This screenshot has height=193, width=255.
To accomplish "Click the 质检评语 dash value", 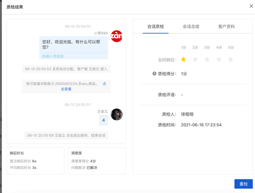I will (x=182, y=95).
